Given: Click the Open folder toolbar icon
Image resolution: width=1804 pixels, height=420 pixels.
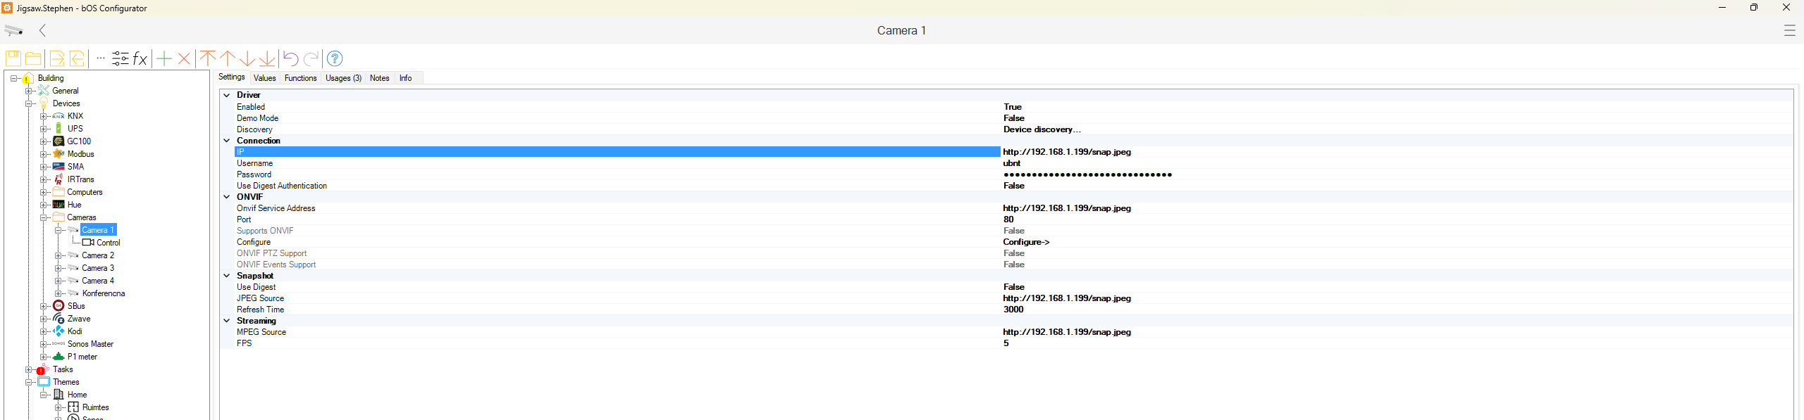Looking at the screenshot, I should click(x=33, y=58).
